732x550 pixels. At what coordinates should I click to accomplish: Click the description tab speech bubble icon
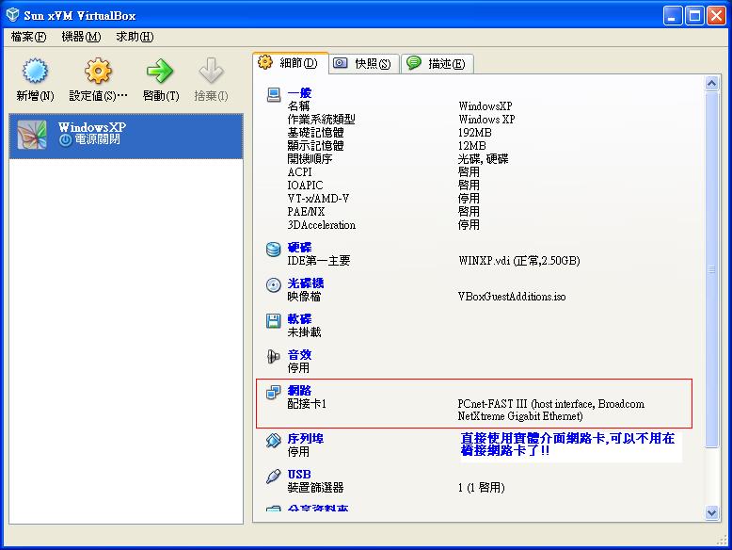[x=414, y=62]
